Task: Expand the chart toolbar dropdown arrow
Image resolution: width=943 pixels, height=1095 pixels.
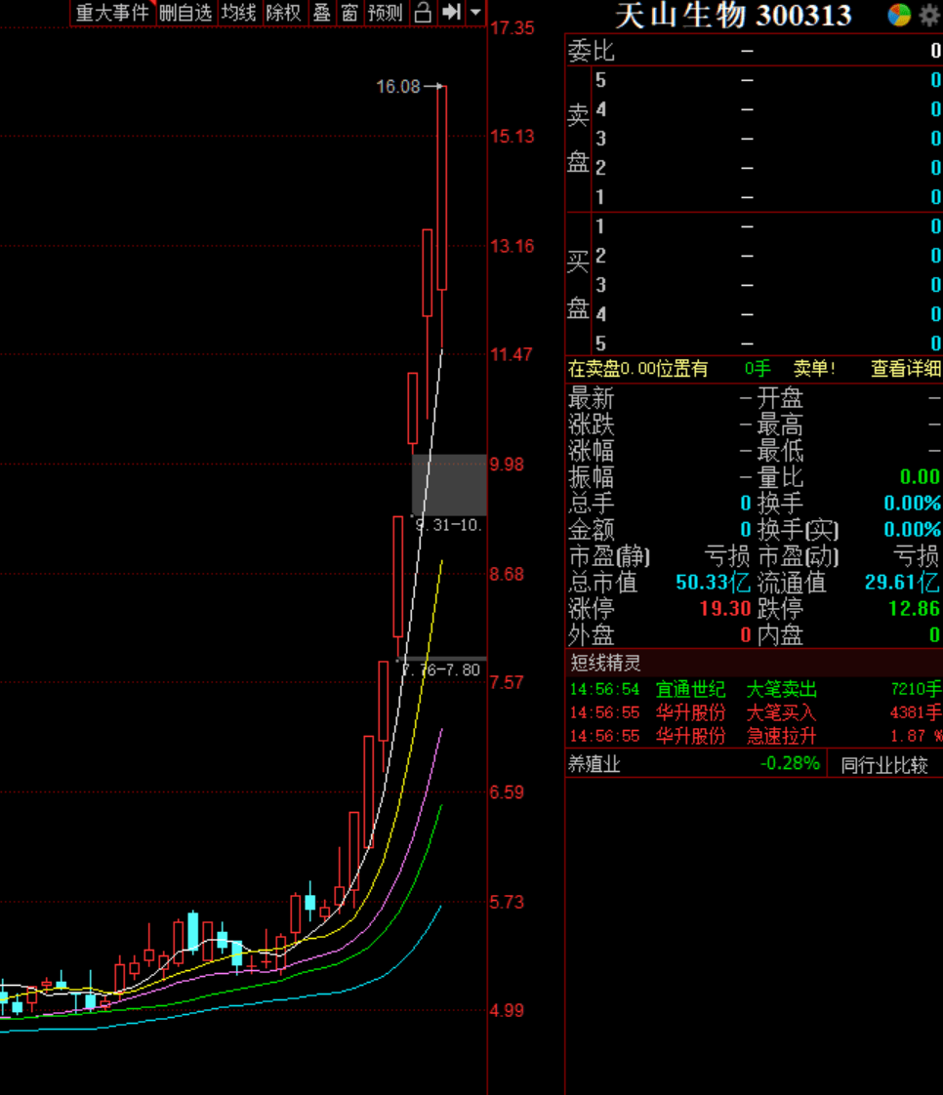Action: tap(475, 13)
